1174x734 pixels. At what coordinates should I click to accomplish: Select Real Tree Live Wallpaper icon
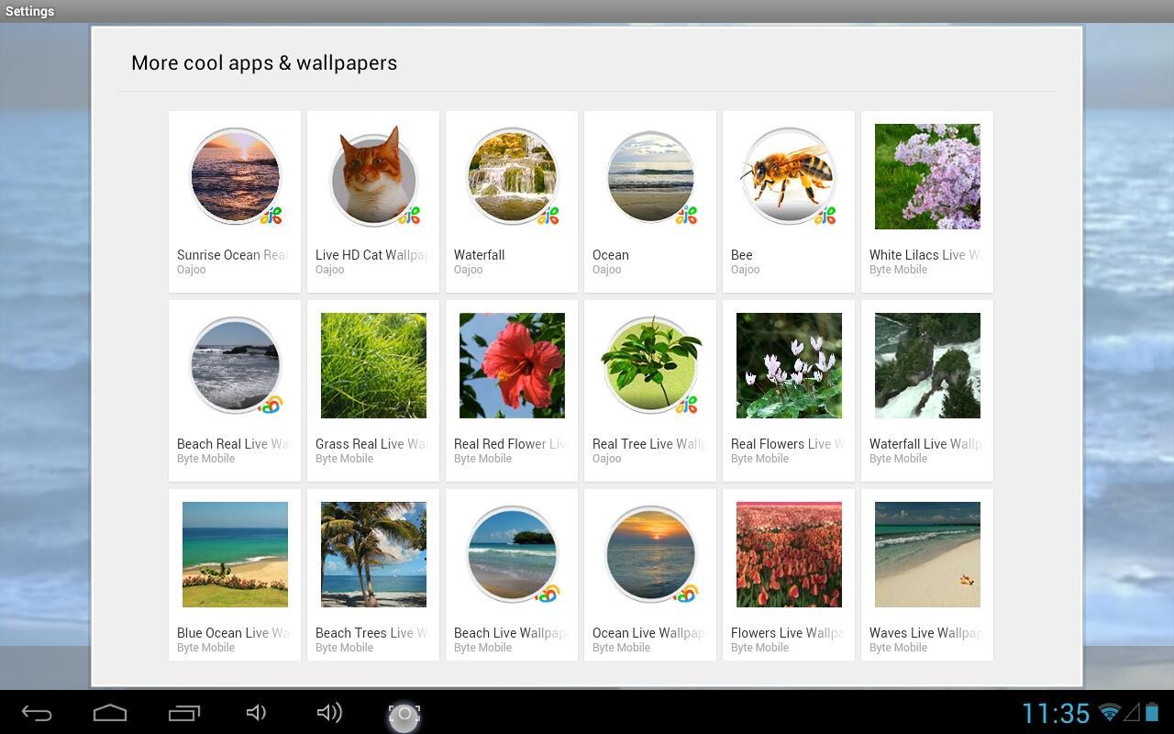(650, 365)
